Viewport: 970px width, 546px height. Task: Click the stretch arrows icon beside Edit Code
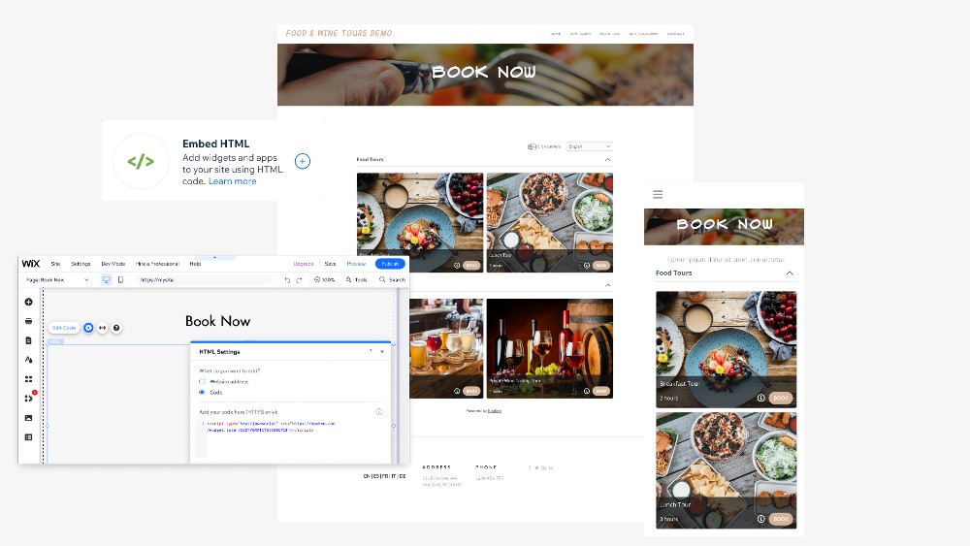click(x=102, y=328)
